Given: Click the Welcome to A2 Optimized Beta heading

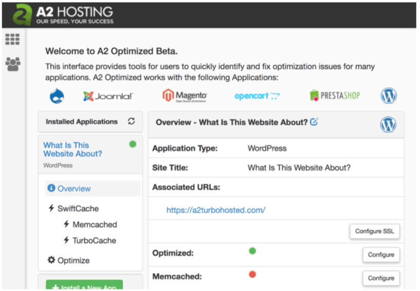Looking at the screenshot, I should pyautogui.click(x=112, y=51).
